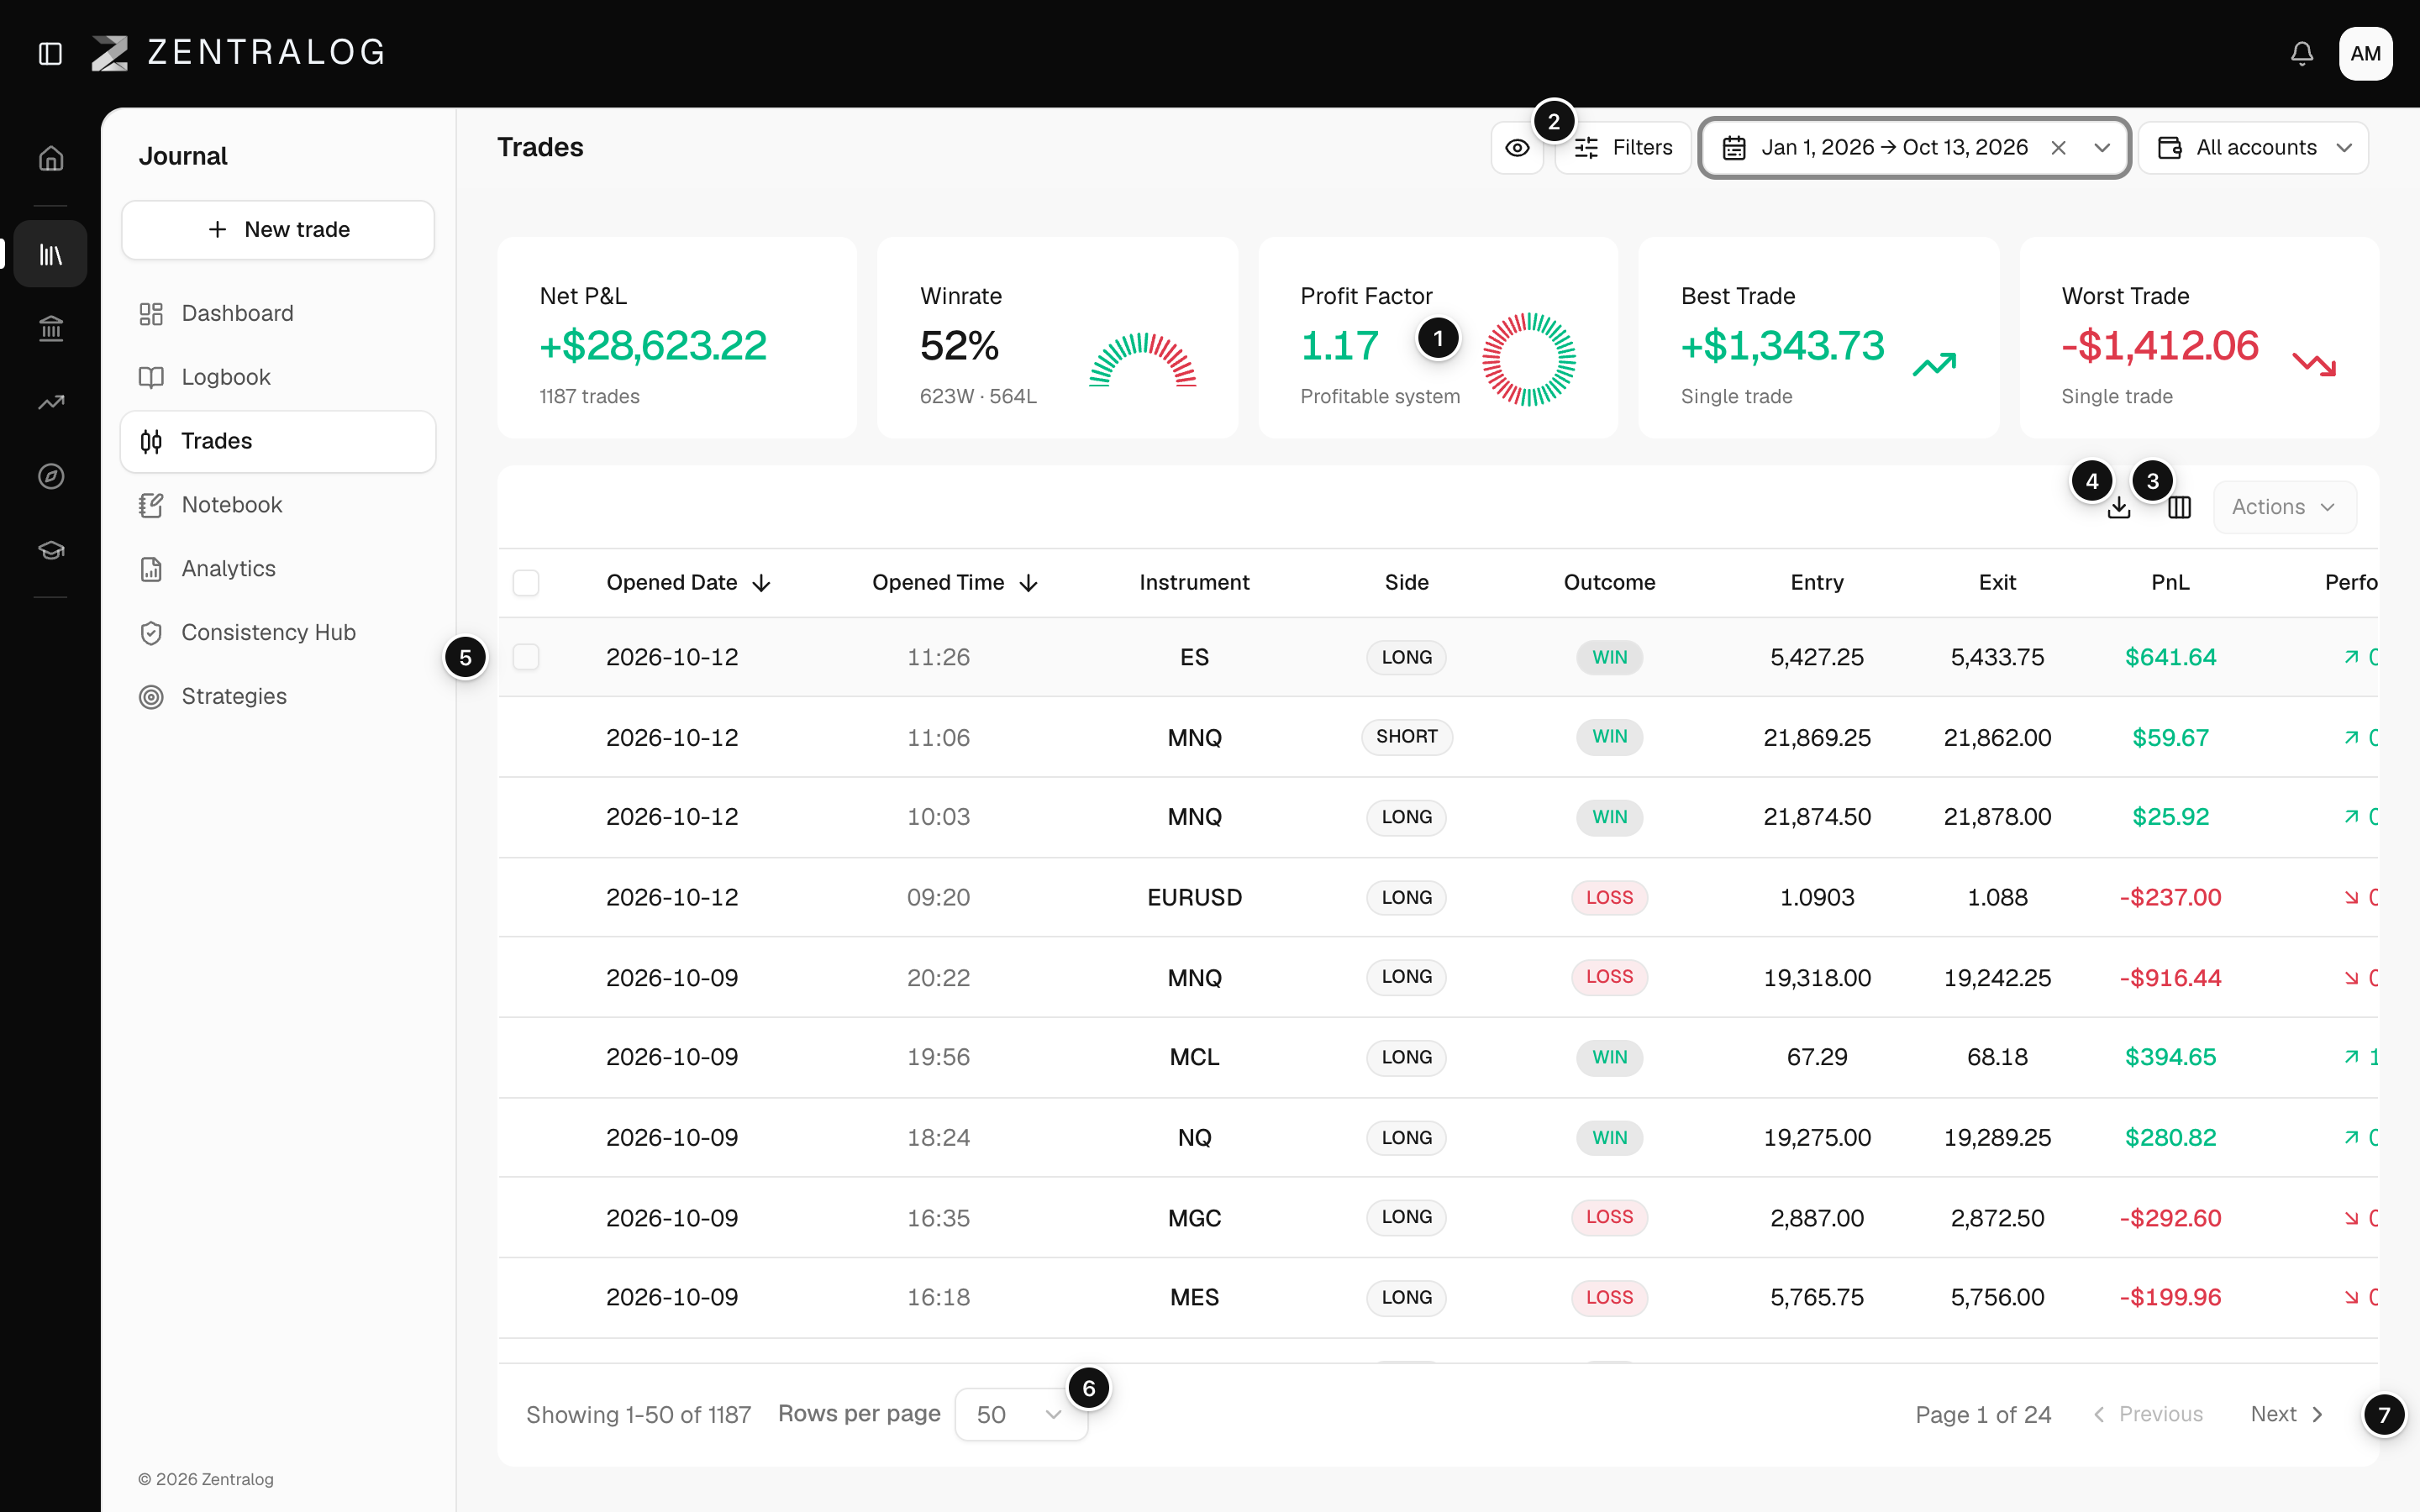2420x1512 pixels.
Task: Click the Profit Factor radial gauge
Action: [x=1528, y=359]
